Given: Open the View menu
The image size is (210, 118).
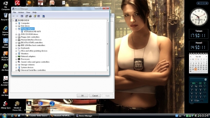Looking at the screenshot, I should click(28, 12).
